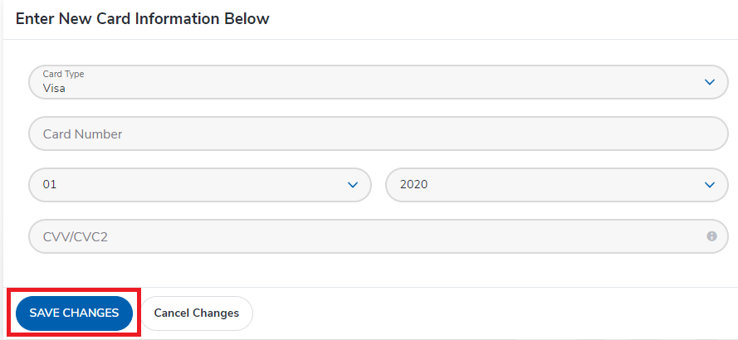Click the 'Card Number' placeholder text
The width and height of the screenshot is (738, 340).
pos(82,134)
